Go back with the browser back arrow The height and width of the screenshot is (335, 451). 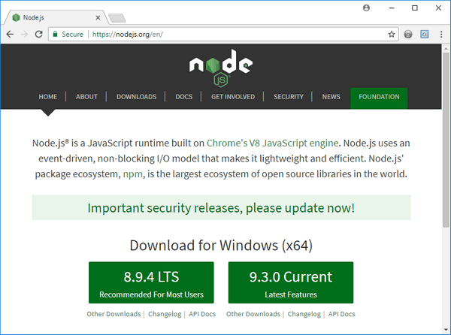tap(10, 35)
